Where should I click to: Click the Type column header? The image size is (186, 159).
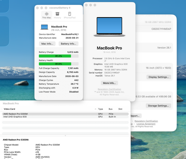tap(101, 109)
